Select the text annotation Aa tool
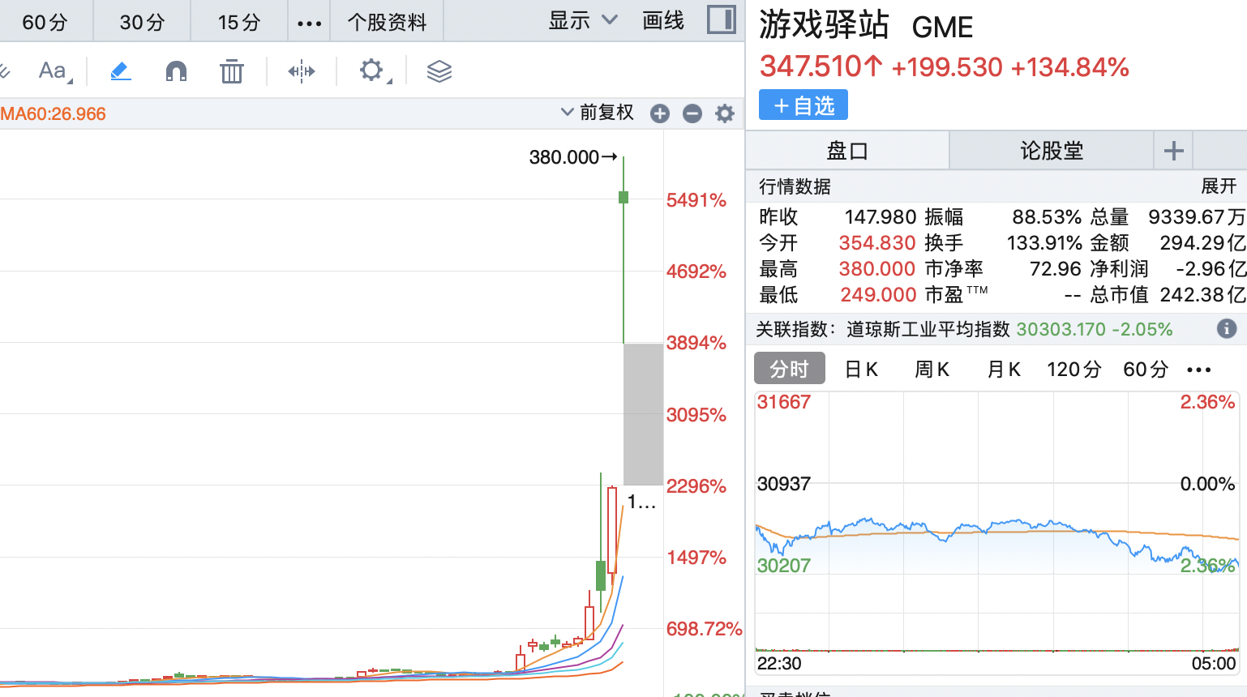The height and width of the screenshot is (697, 1247). (x=54, y=71)
